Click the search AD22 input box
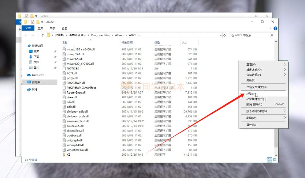 [x=253, y=35]
